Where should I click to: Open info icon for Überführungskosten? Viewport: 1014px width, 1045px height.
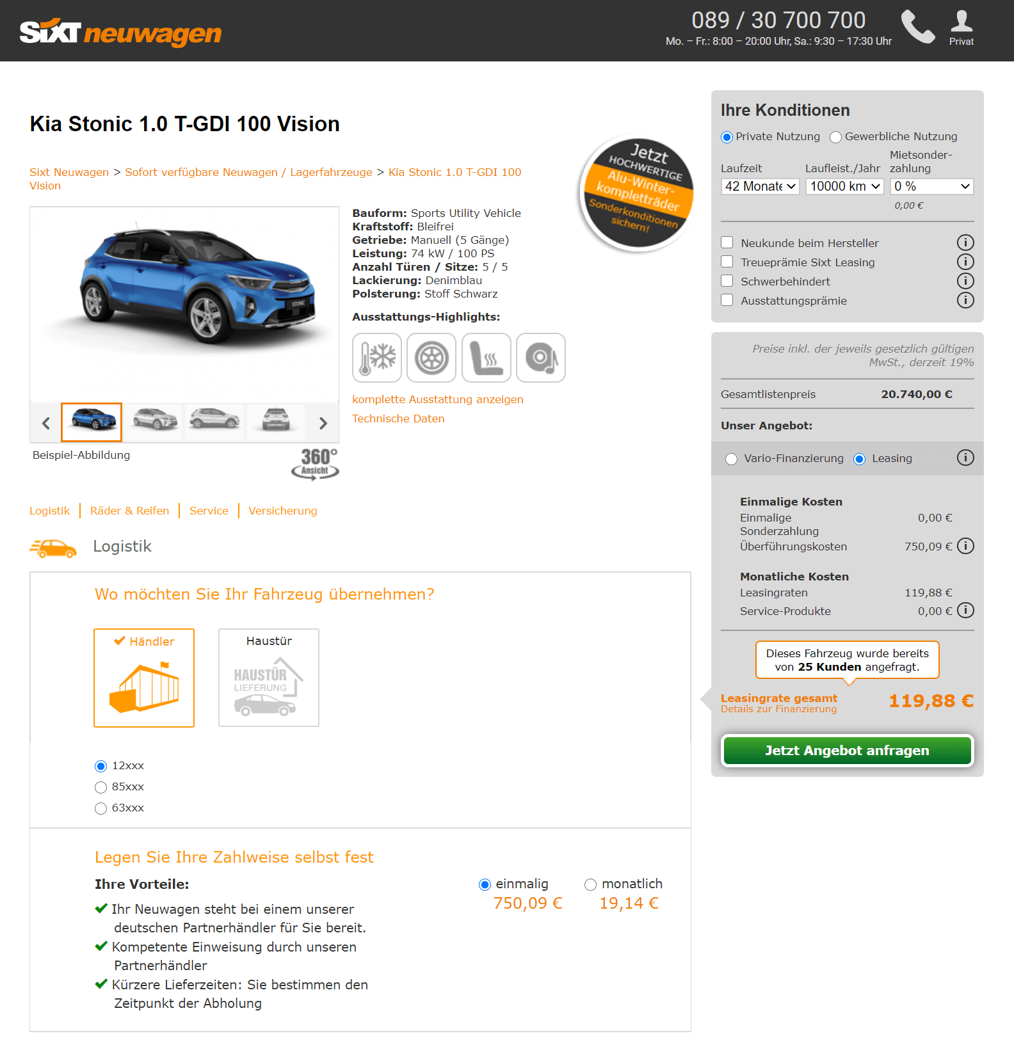(x=965, y=546)
